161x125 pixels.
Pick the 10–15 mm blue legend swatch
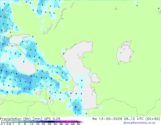point(34,122)
